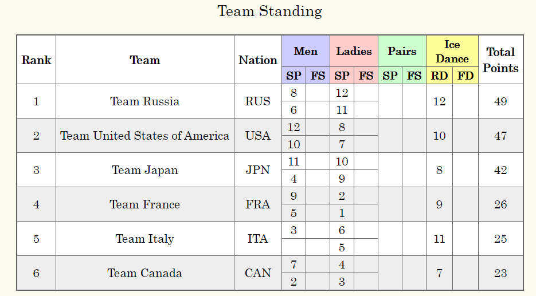Click the Total Points column header
The image size is (536, 296).
[x=500, y=60]
